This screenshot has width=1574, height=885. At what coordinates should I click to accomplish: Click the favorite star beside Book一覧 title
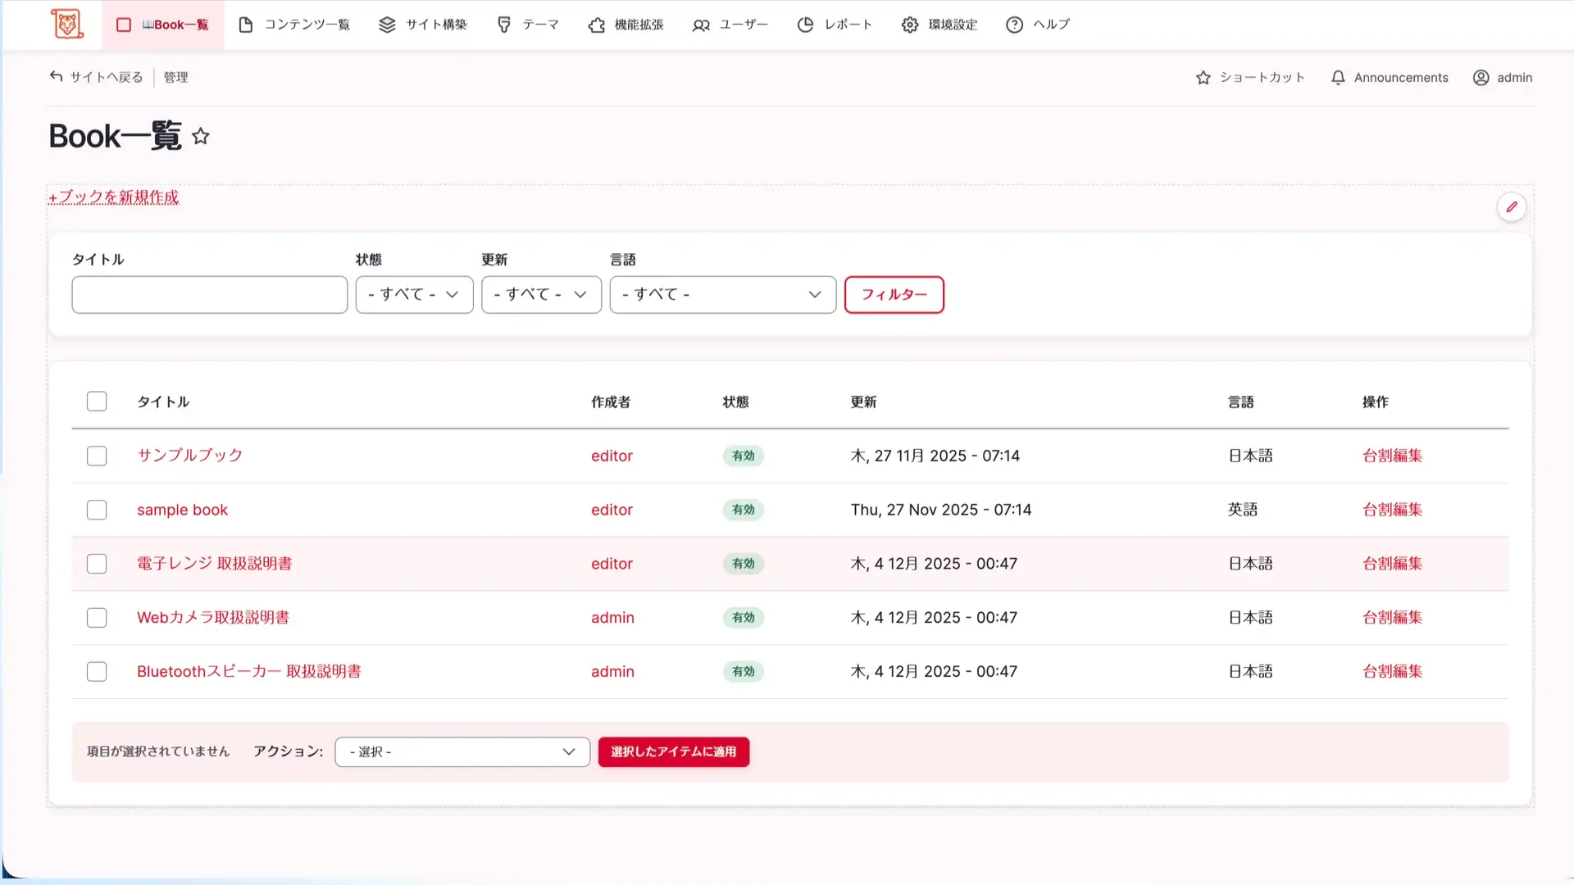[x=201, y=136]
